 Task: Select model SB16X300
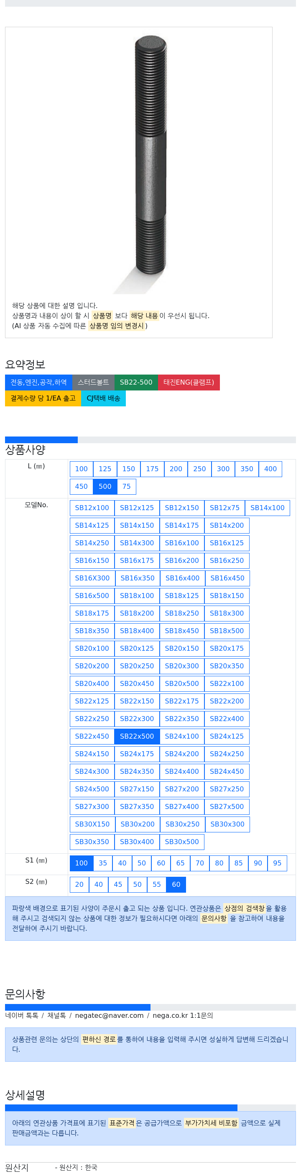pos(92,578)
